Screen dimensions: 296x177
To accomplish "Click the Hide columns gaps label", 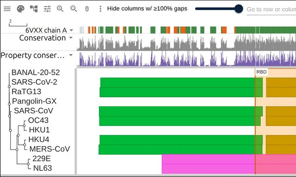I will pyautogui.click(x=147, y=9).
